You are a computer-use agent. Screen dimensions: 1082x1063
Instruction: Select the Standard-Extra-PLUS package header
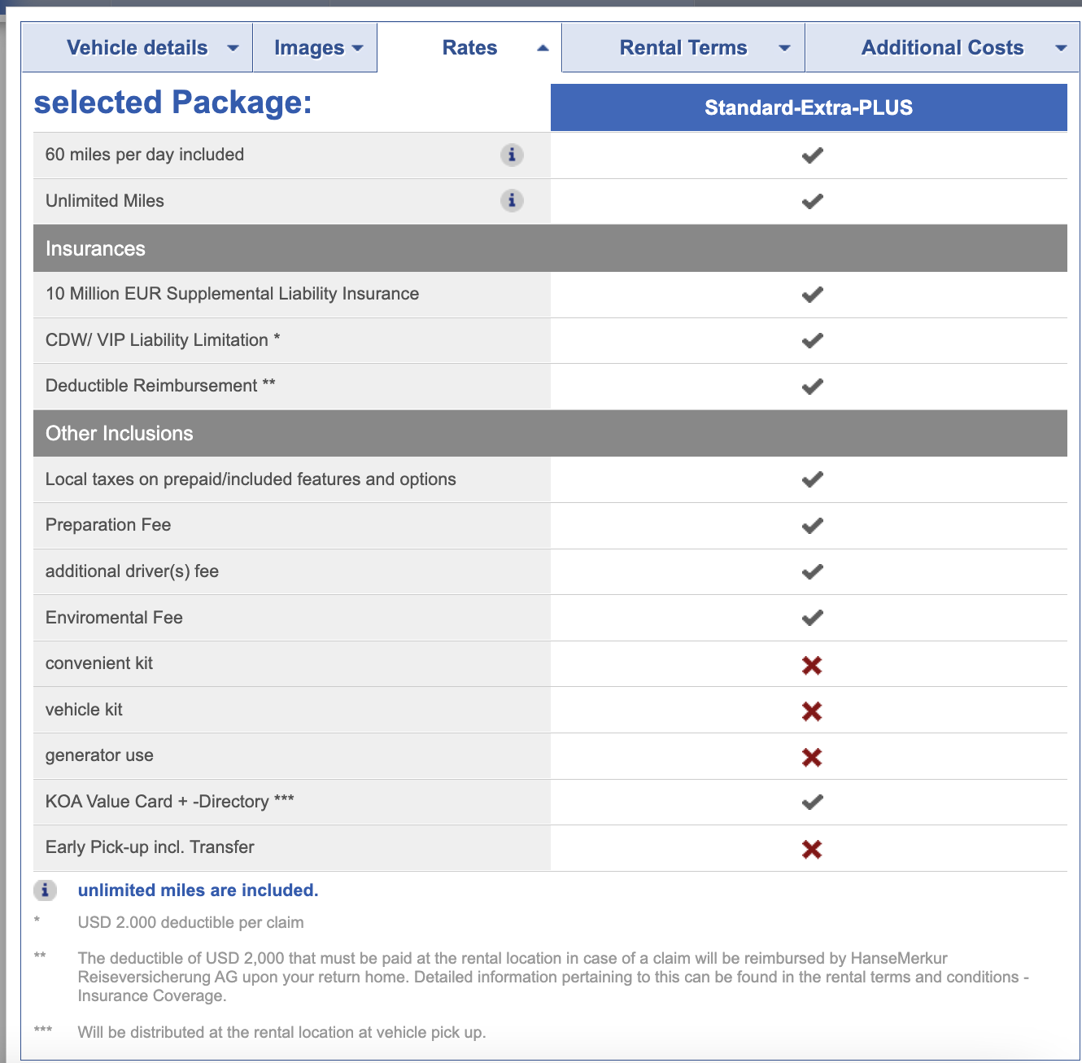tap(809, 107)
